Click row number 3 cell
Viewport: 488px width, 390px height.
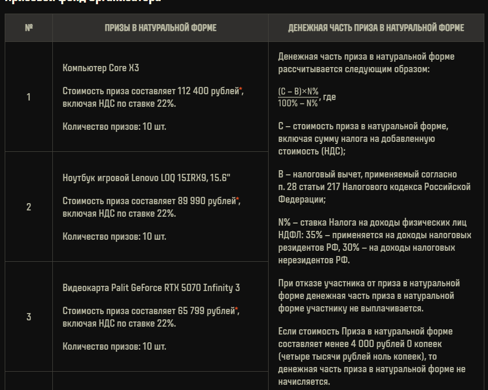click(29, 317)
